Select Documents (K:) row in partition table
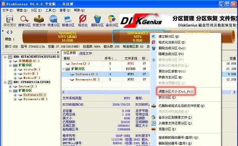The width and height of the screenshot is (238, 146). pyautogui.click(x=106, y=80)
